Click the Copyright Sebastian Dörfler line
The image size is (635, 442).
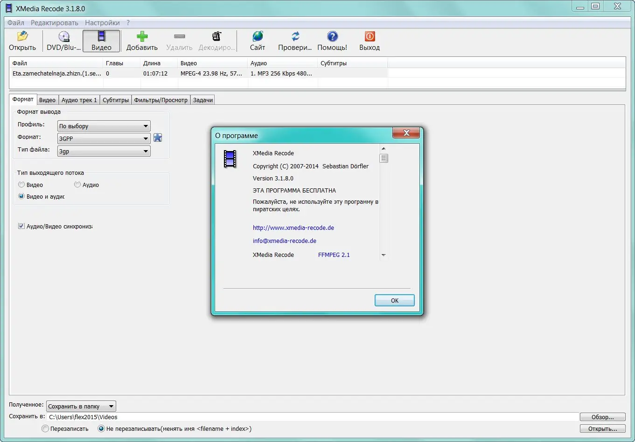(311, 166)
